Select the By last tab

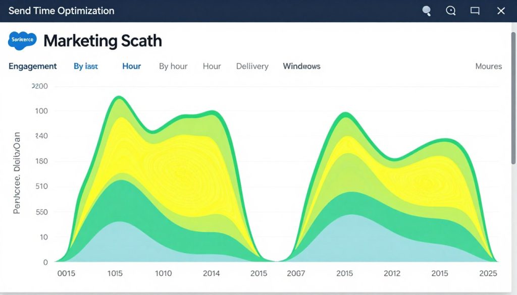[x=86, y=66]
